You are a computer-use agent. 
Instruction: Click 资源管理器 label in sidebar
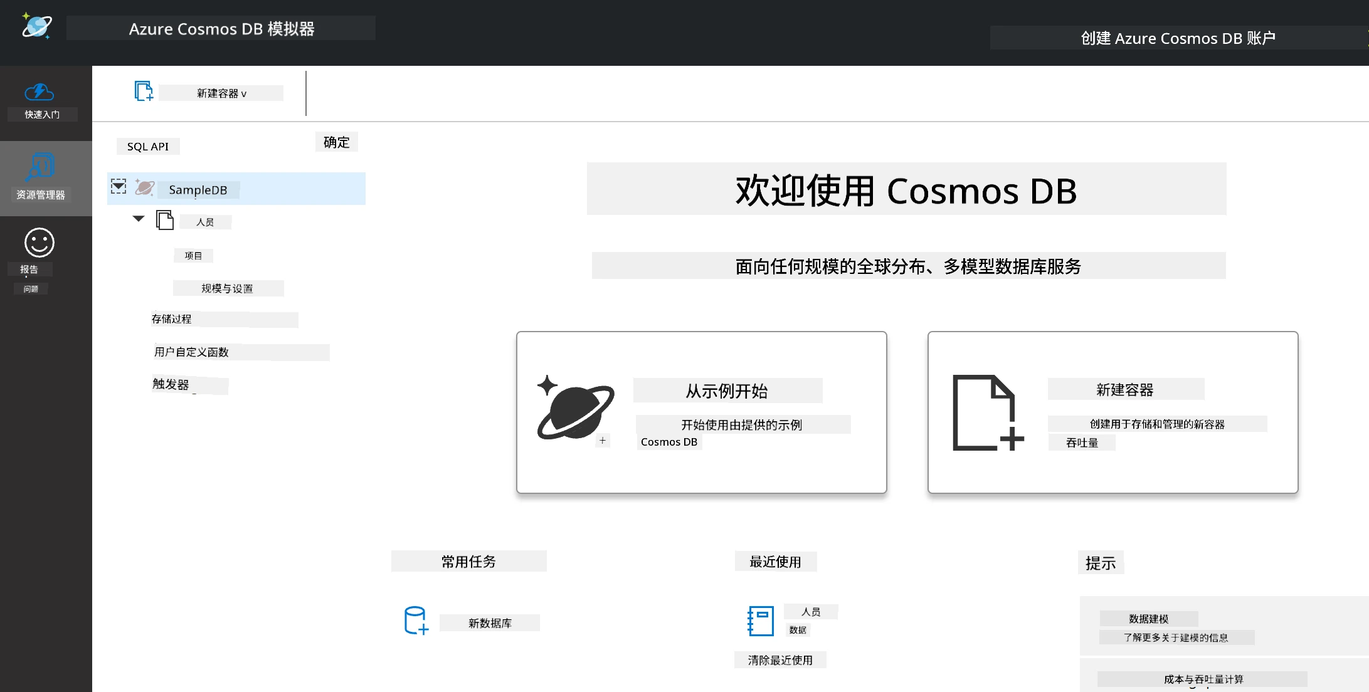pos(41,195)
